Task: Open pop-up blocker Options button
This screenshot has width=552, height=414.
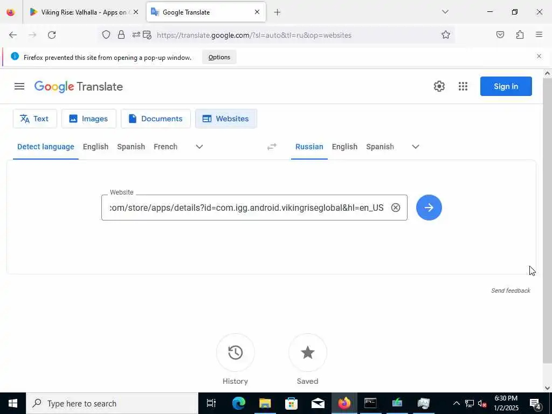Action: coord(219,57)
